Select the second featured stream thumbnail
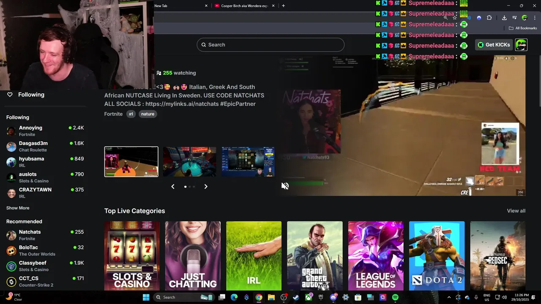The image size is (541, 304). pyautogui.click(x=190, y=162)
